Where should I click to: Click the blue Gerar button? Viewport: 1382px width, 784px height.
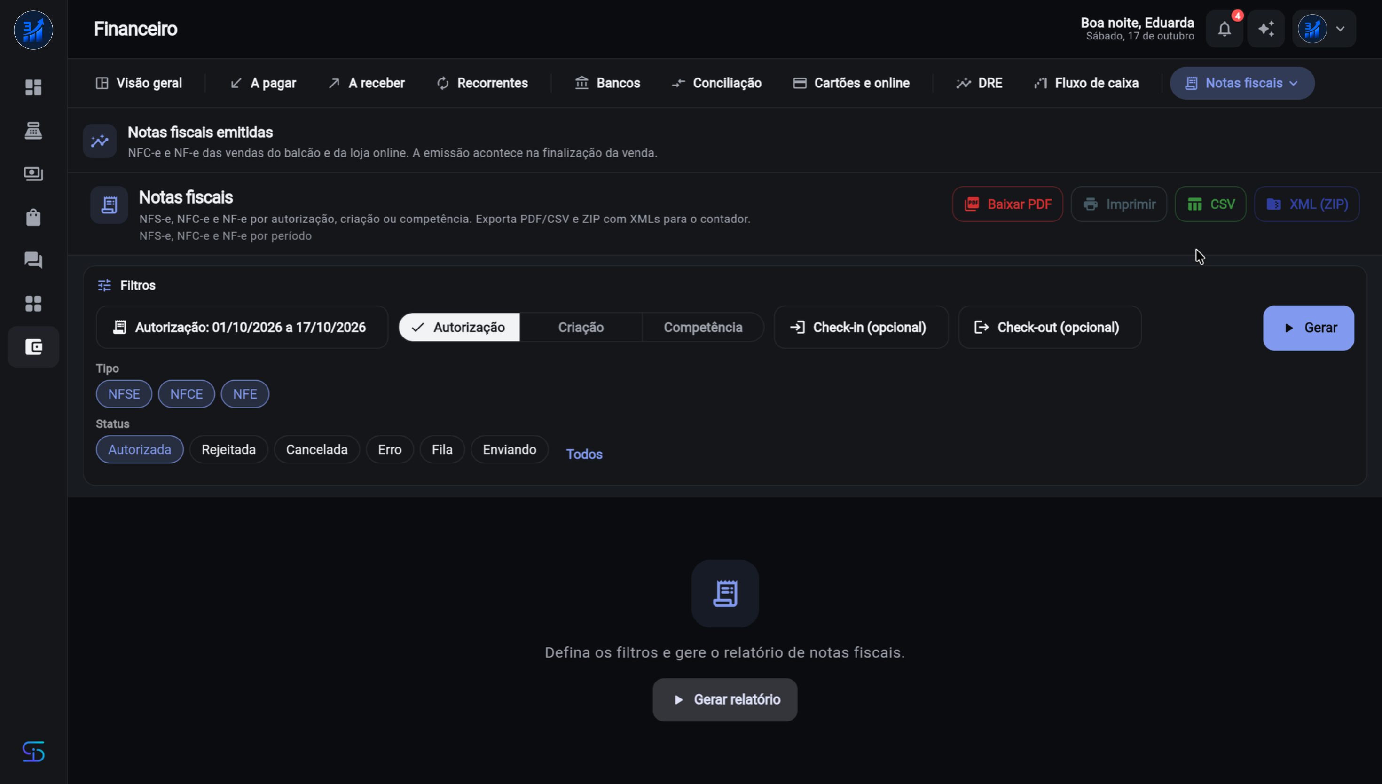click(1308, 328)
